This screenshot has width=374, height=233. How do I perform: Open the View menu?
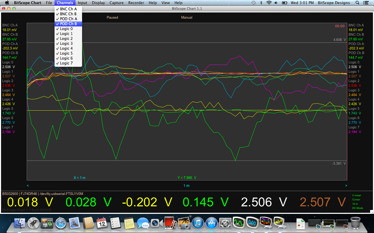tap(165, 3)
